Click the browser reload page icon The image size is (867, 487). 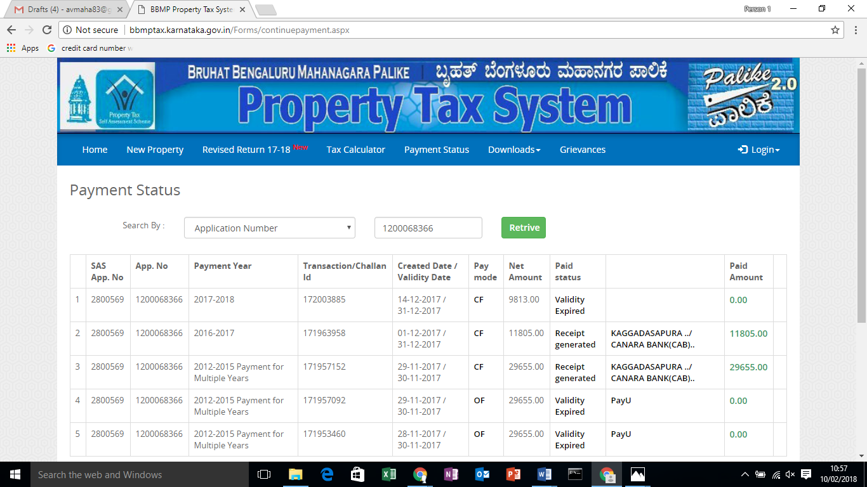tap(46, 30)
